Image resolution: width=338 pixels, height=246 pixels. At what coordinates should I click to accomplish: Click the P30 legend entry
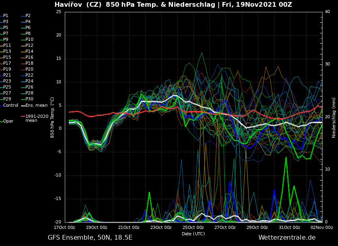(29, 99)
